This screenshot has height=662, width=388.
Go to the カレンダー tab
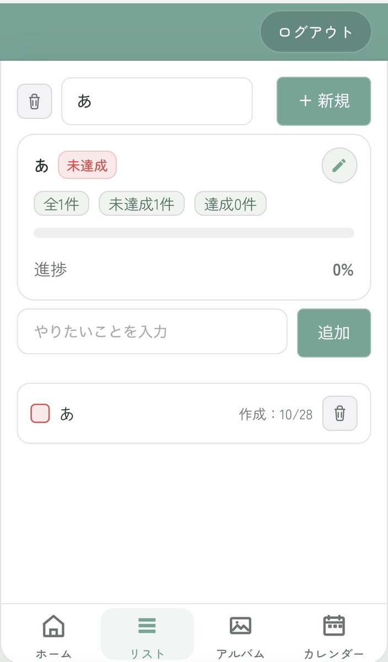coord(333,654)
